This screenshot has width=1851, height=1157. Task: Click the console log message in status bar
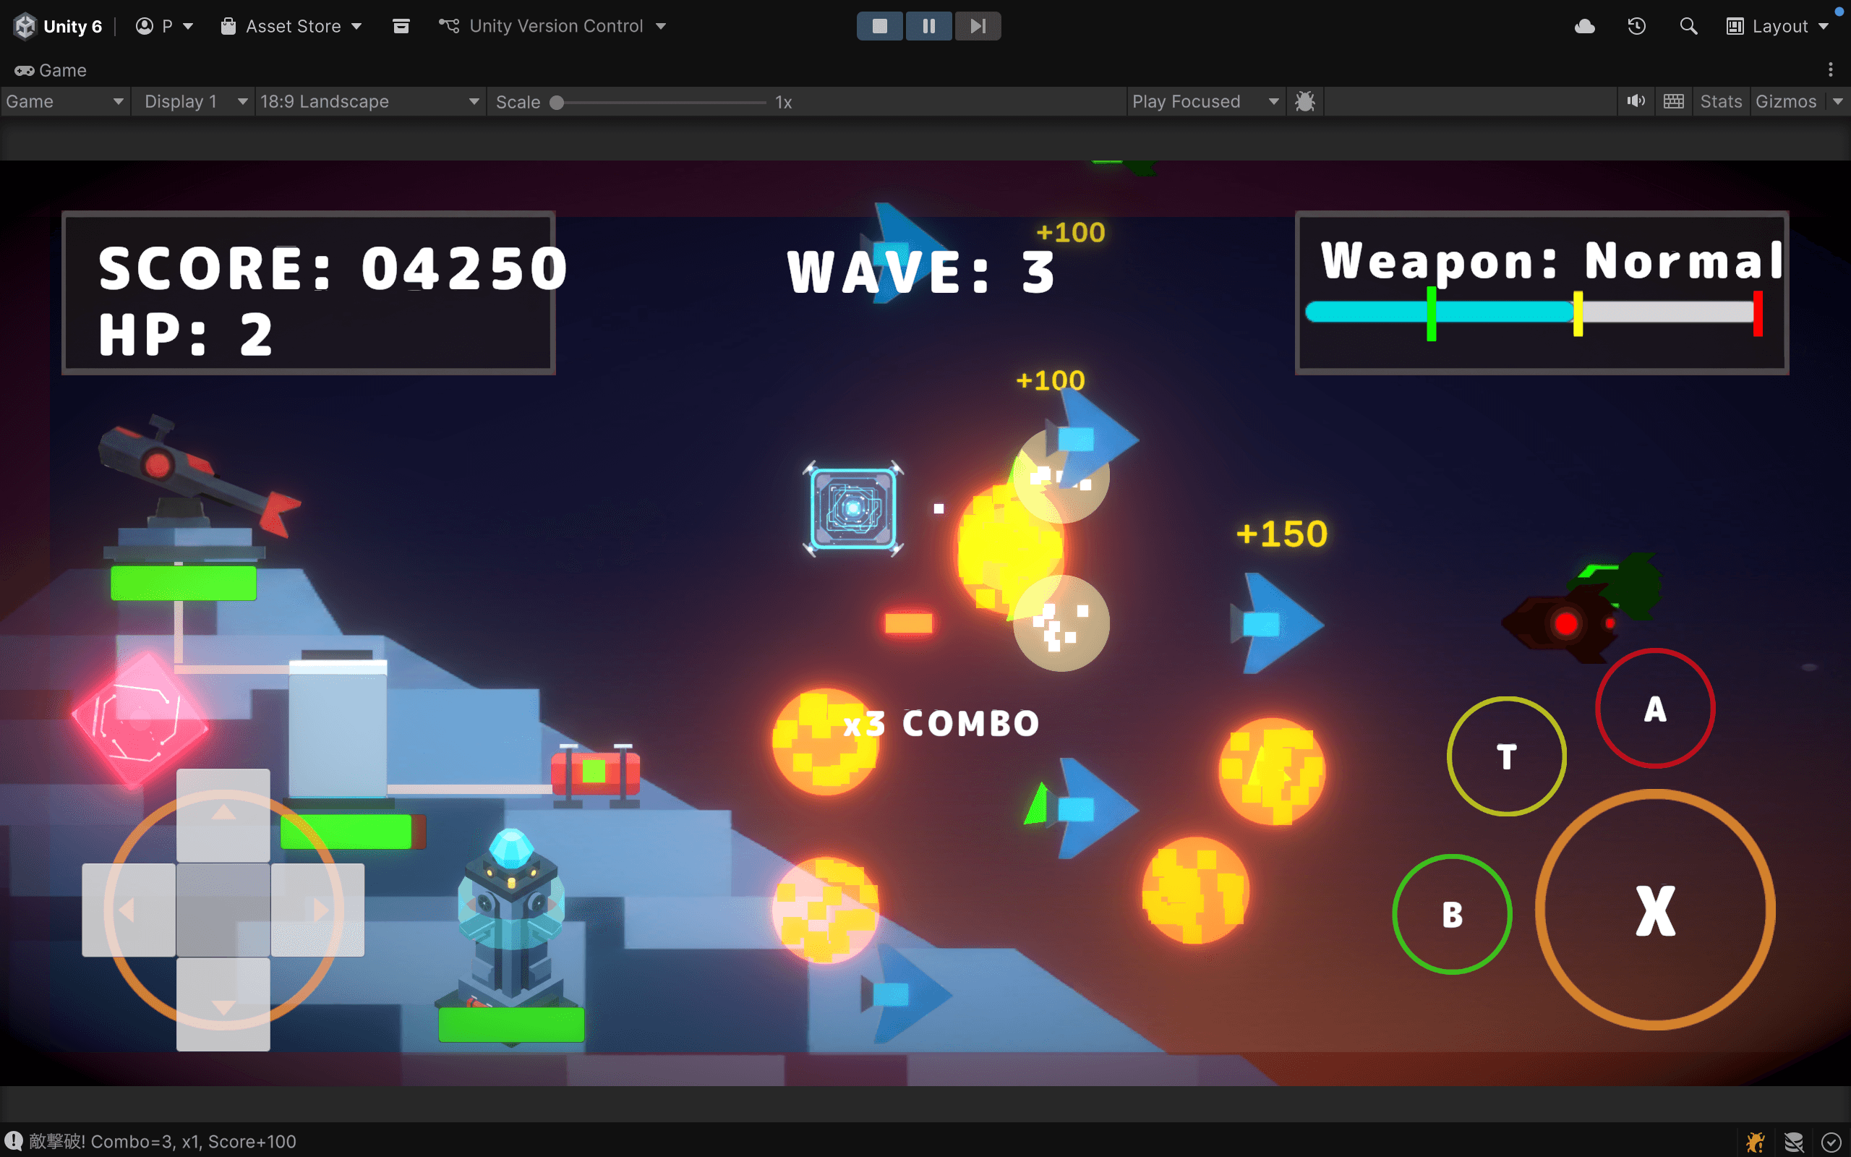point(162,1141)
